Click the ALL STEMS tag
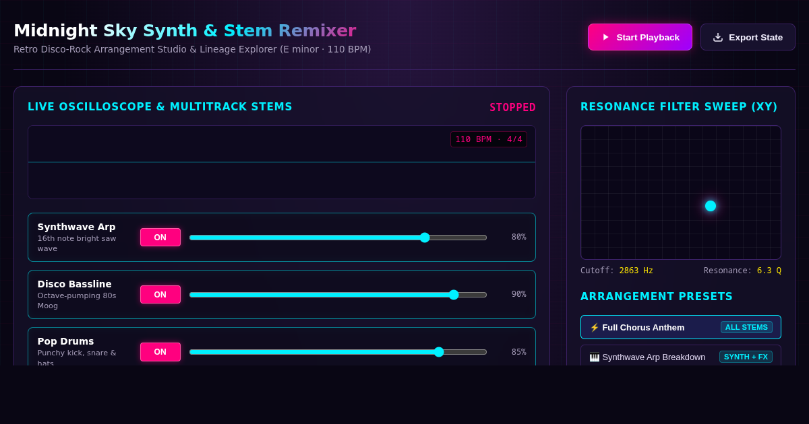The image size is (809, 424). coord(746,327)
